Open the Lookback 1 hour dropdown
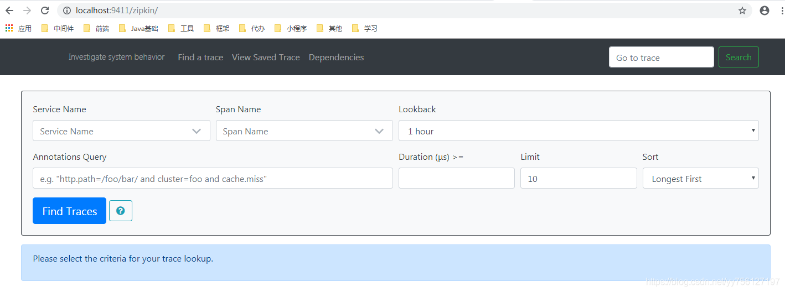The width and height of the screenshot is (785, 292). (579, 131)
